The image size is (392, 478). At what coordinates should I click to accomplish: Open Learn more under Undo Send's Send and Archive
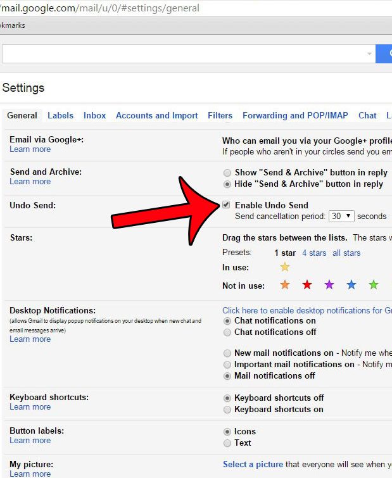30,182
